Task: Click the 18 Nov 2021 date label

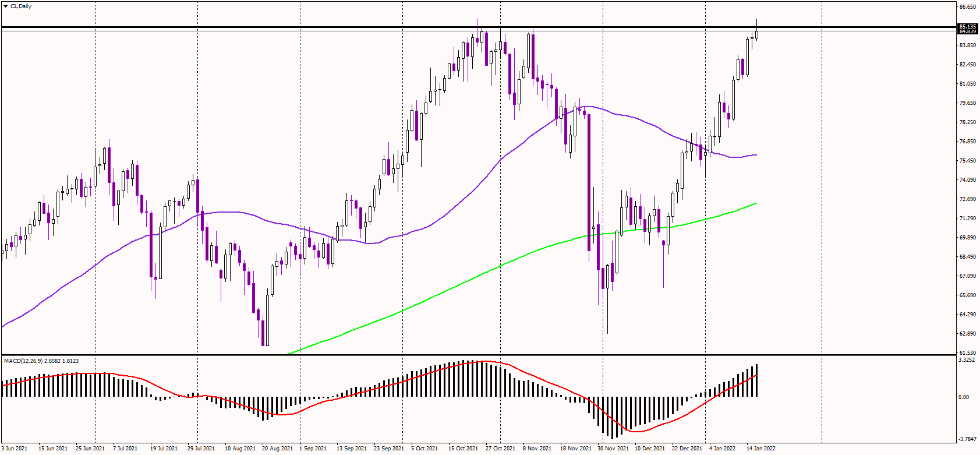Action: point(575,449)
